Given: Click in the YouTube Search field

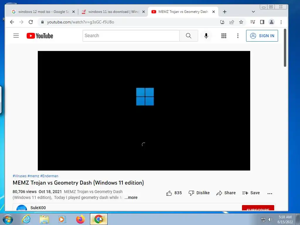Looking at the screenshot, I should pyautogui.click(x=131, y=35).
